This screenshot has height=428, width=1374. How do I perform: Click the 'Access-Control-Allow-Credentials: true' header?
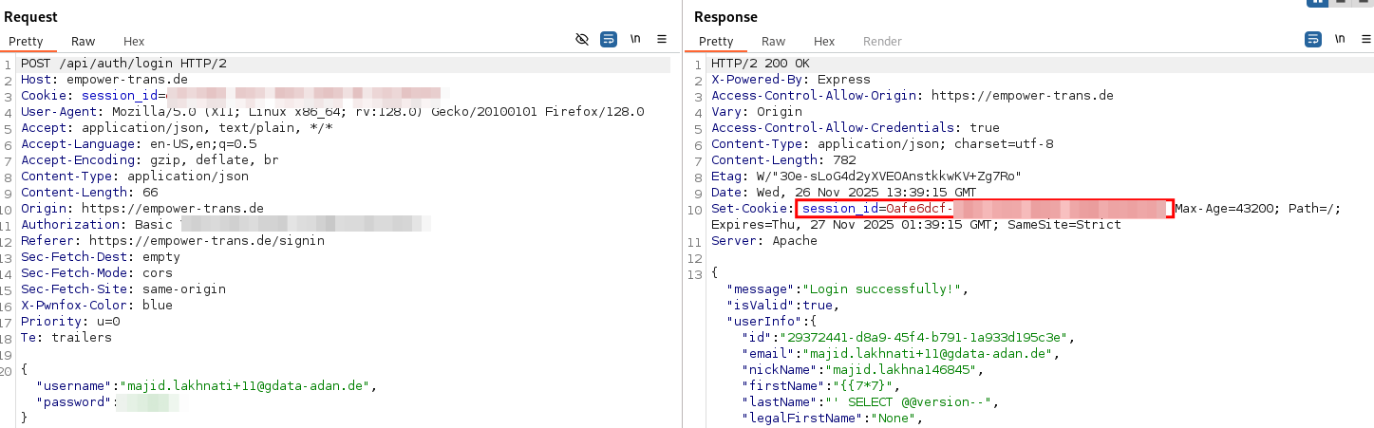pyautogui.click(x=856, y=128)
